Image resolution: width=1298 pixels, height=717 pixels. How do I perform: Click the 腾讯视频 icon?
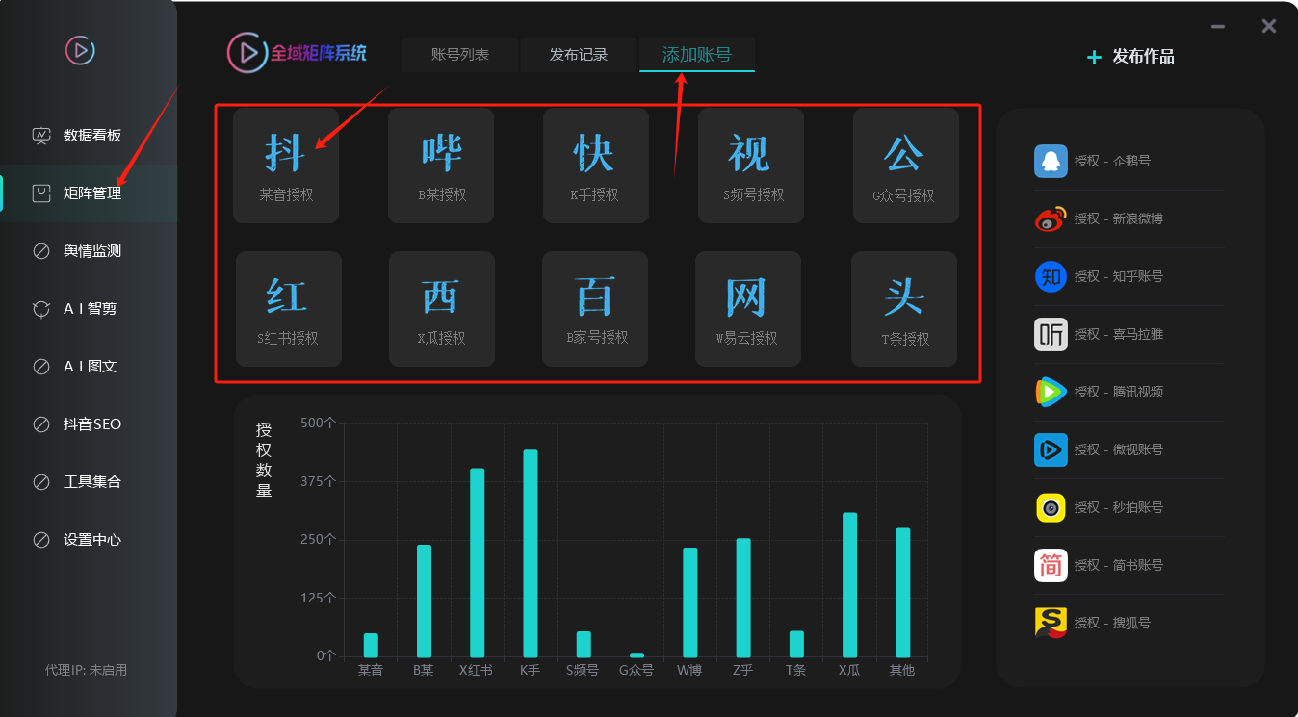pyautogui.click(x=1051, y=392)
